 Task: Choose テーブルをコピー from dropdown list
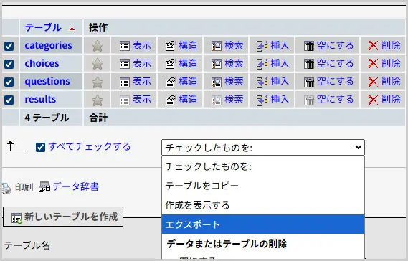[263, 186]
